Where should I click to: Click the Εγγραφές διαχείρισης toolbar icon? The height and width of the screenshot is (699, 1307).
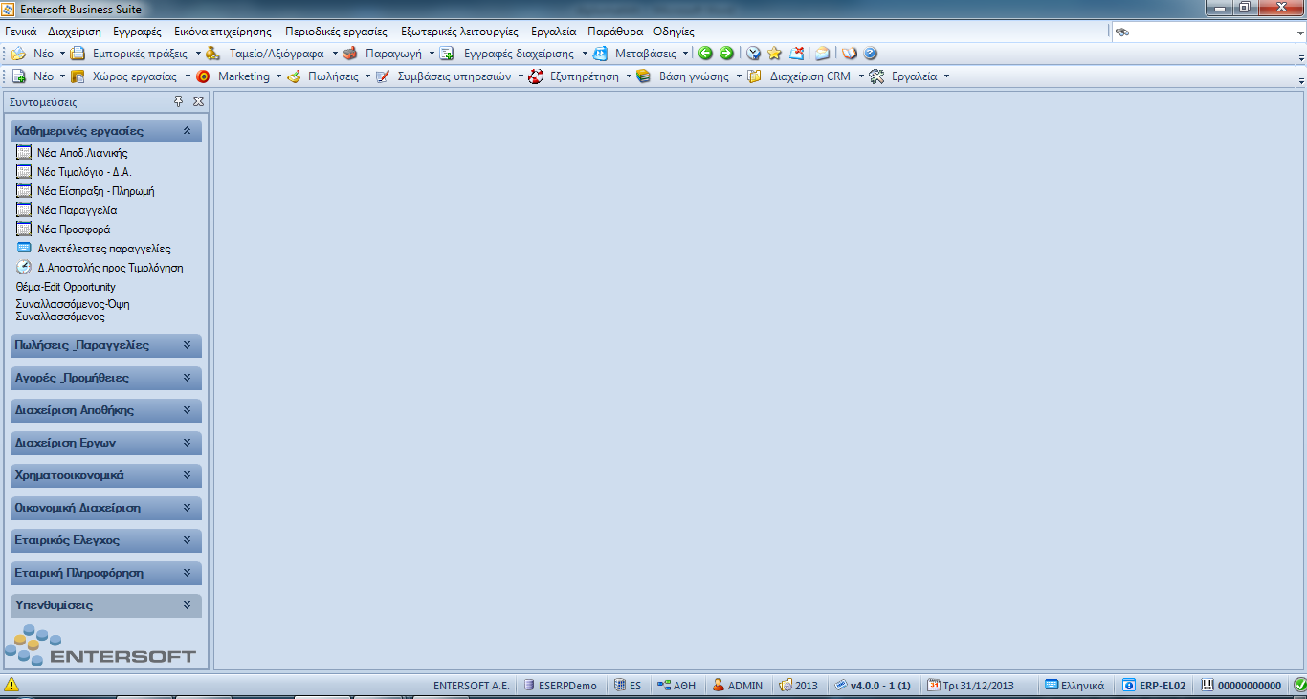[x=447, y=54]
